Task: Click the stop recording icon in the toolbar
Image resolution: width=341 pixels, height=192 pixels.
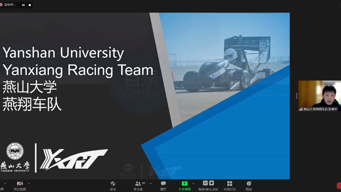Action: [212, 183]
